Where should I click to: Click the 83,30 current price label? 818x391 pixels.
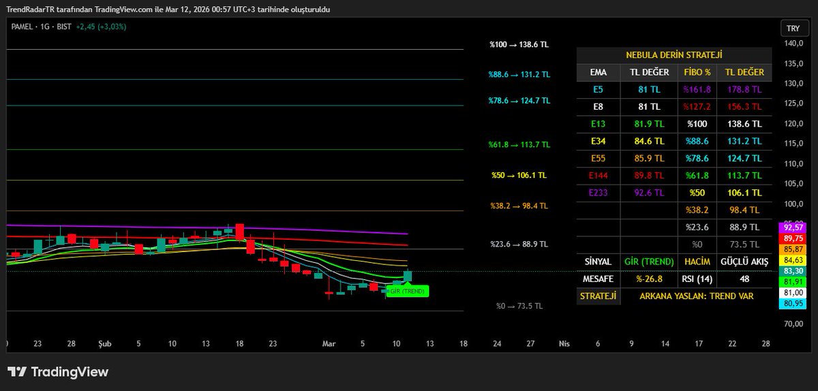pos(791,270)
